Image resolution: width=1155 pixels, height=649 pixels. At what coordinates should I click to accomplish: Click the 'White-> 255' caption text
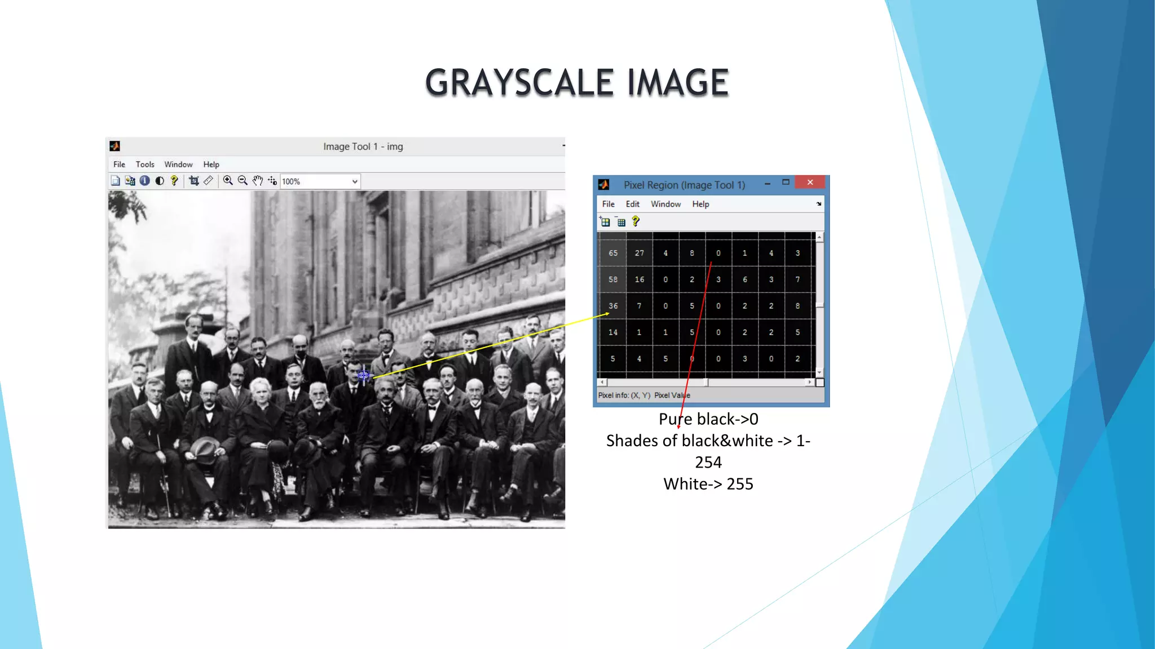click(x=708, y=484)
